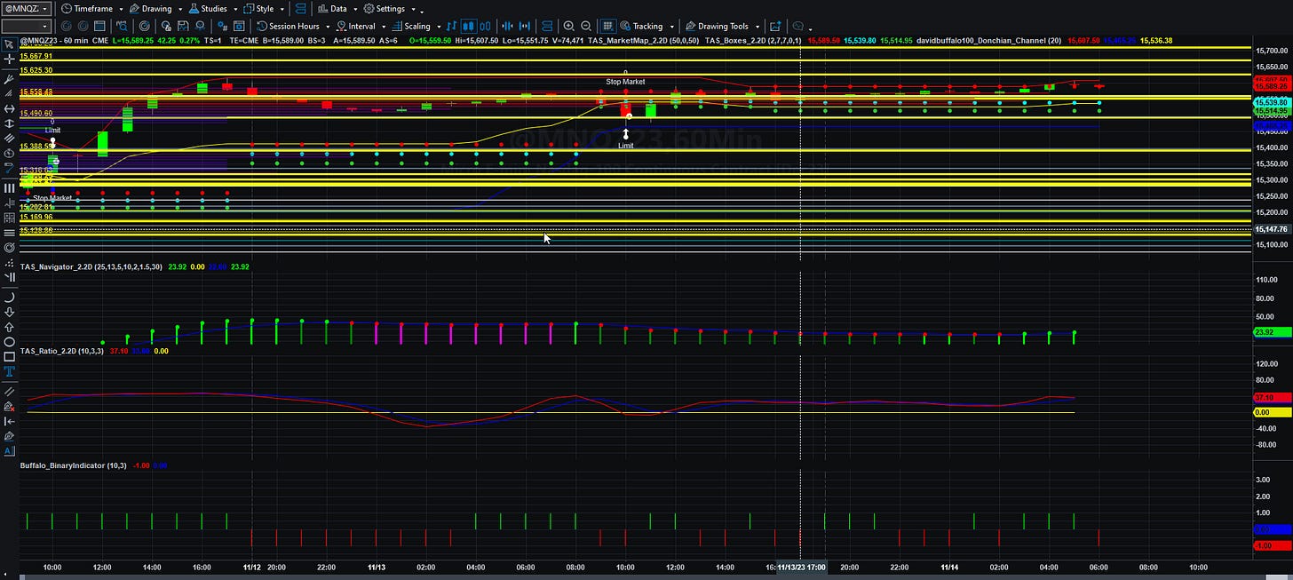Click the share chart image icon
Viewport: 1293px width, 580px height.
point(775,26)
